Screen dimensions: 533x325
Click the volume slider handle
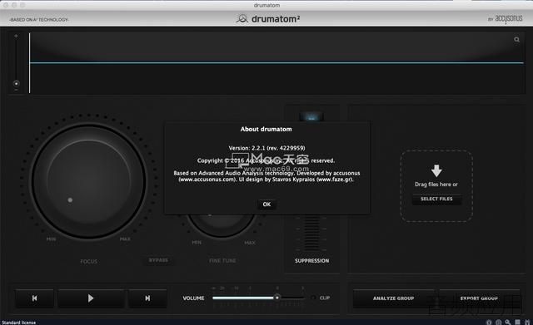tap(277, 298)
